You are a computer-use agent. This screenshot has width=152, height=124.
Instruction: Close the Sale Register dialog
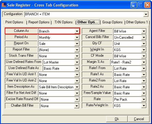pos(147,5)
